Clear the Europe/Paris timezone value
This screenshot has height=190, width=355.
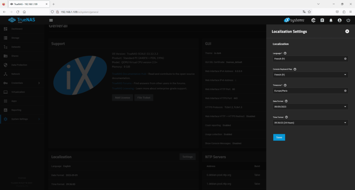(x=345, y=91)
